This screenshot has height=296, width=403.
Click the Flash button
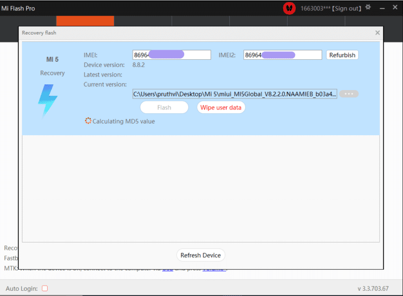(164, 107)
